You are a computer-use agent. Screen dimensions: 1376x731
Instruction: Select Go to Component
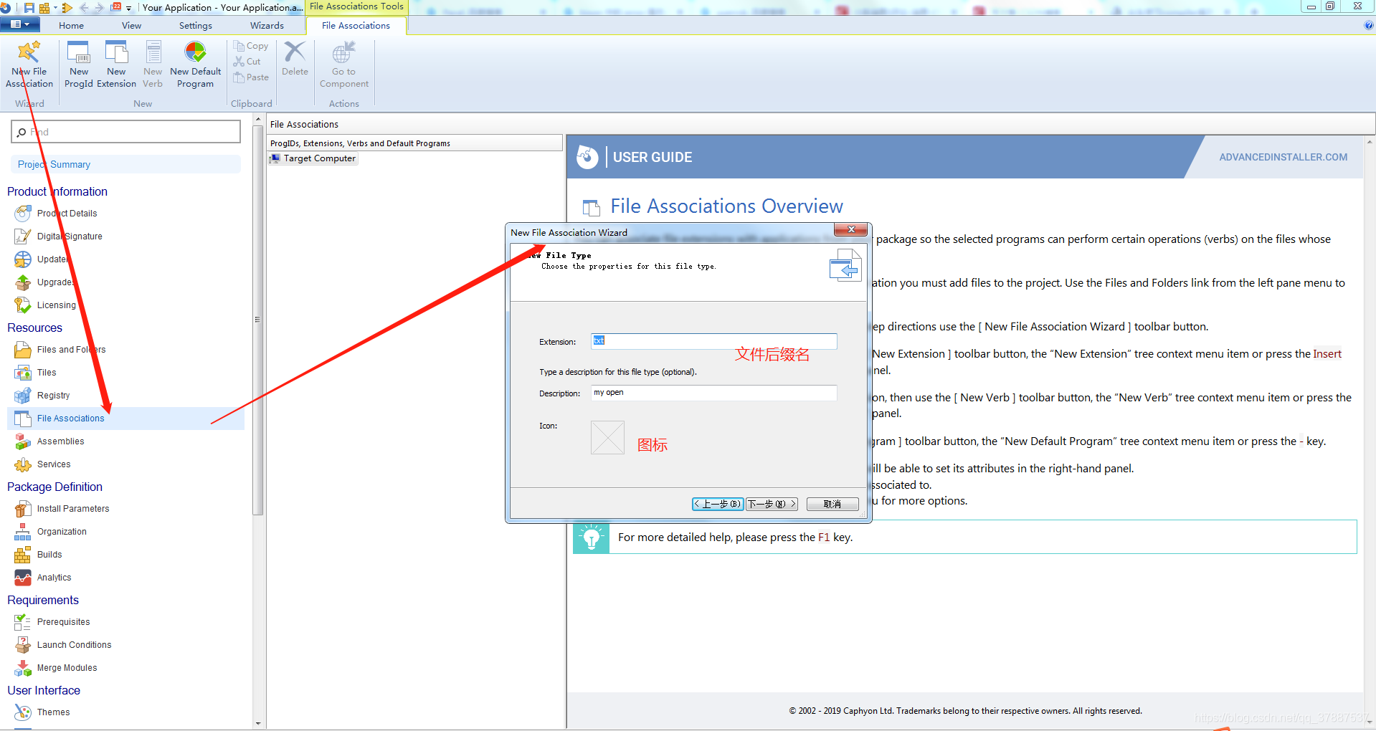[x=343, y=64]
